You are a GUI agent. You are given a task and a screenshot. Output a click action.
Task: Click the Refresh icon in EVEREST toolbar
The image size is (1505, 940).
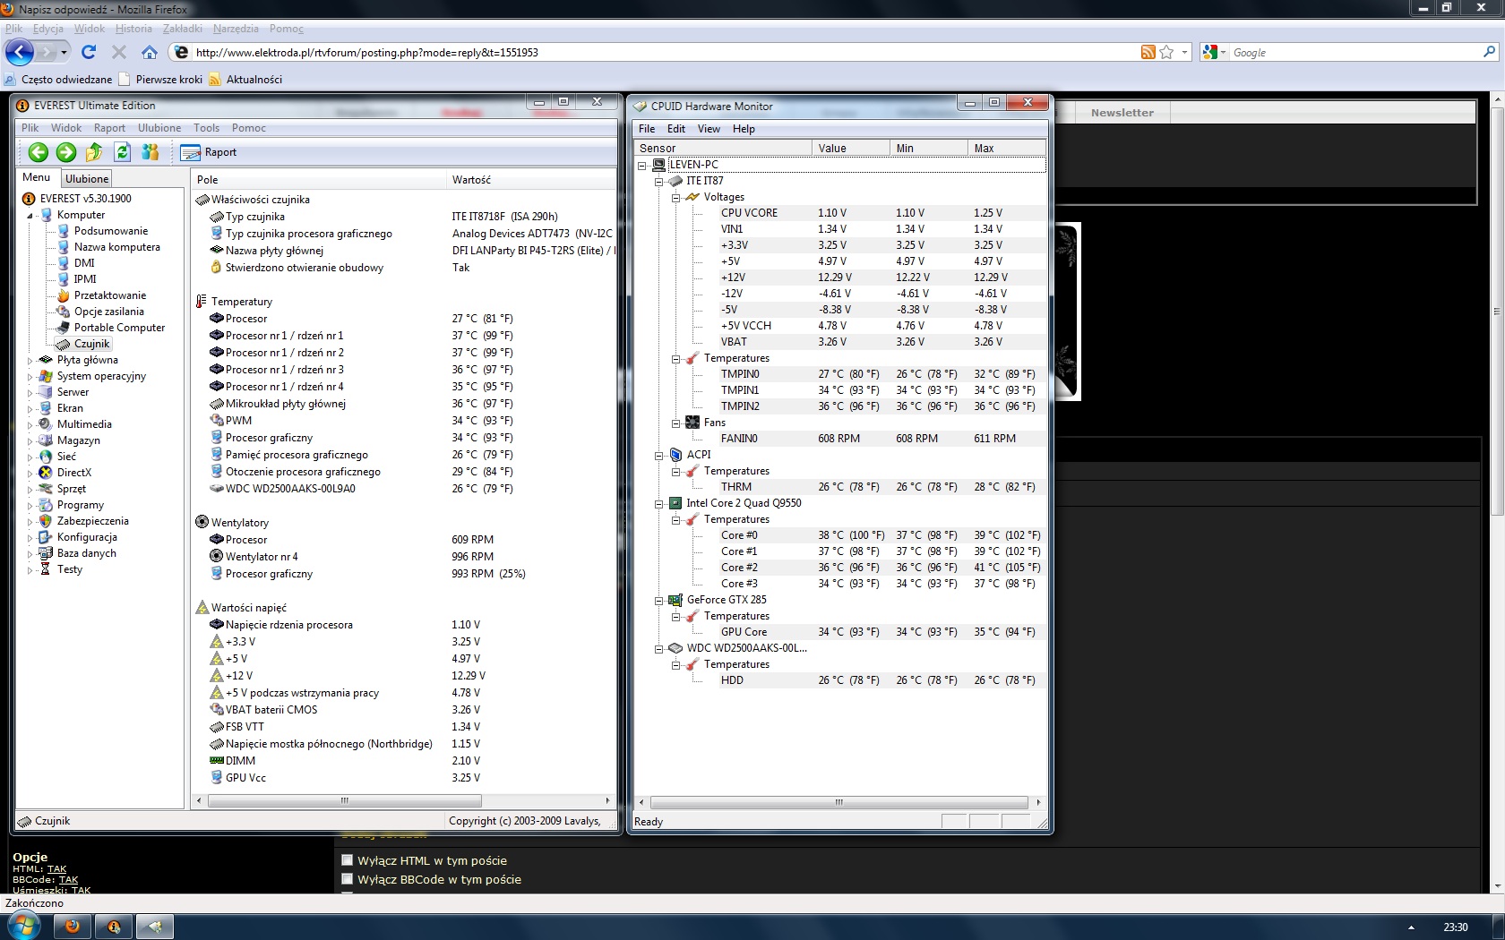click(x=123, y=152)
